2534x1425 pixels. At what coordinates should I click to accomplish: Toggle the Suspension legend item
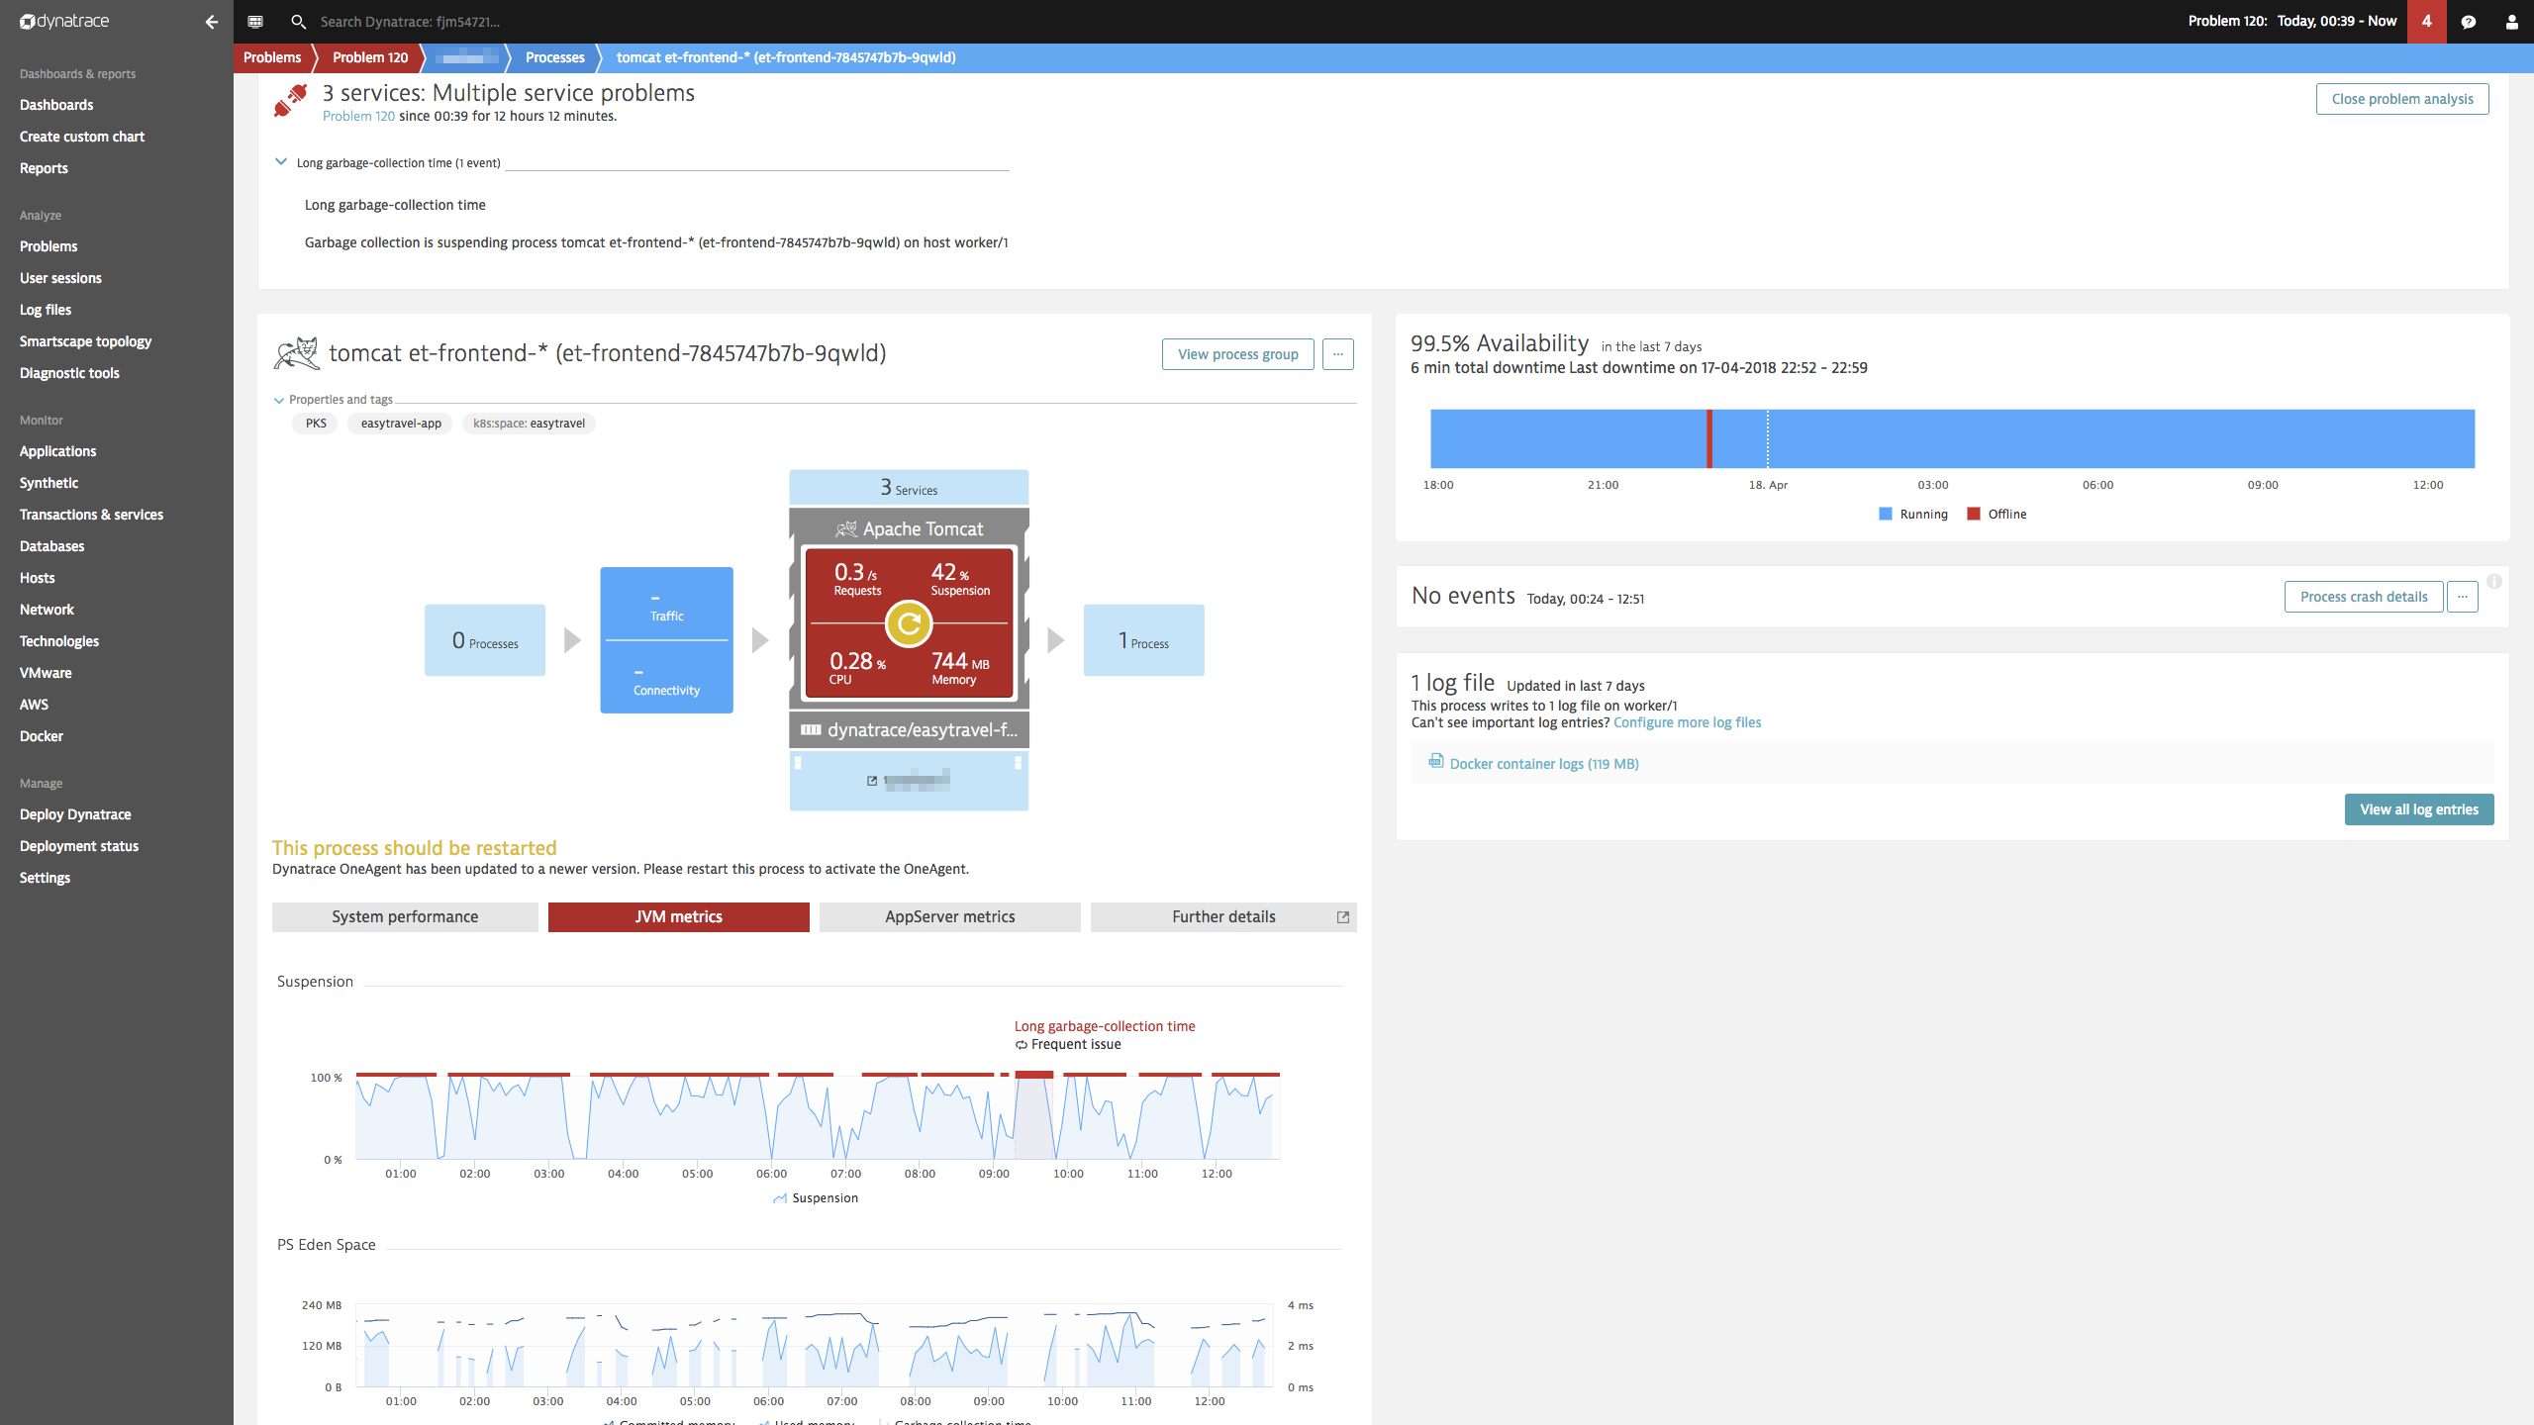[816, 1198]
